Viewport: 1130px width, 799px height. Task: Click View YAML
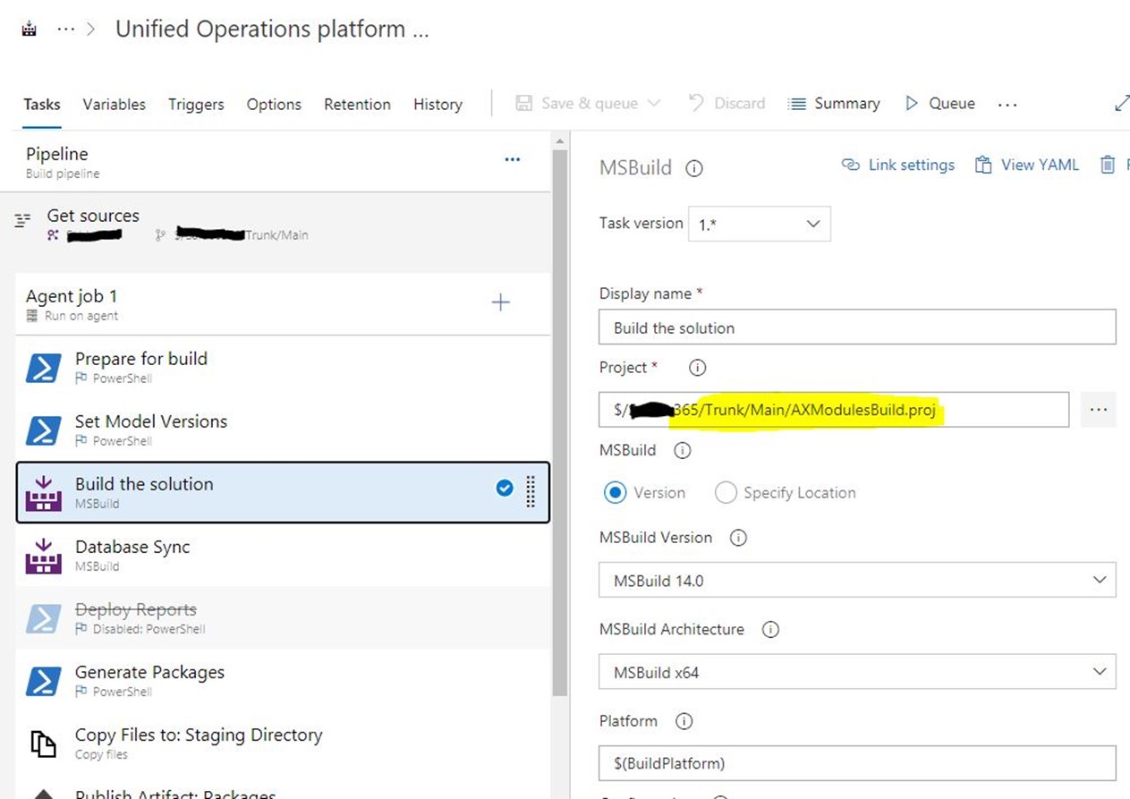point(1027,165)
